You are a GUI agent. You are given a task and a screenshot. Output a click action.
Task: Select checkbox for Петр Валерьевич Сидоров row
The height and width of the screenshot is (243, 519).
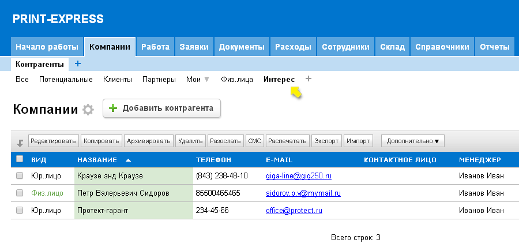(20, 193)
